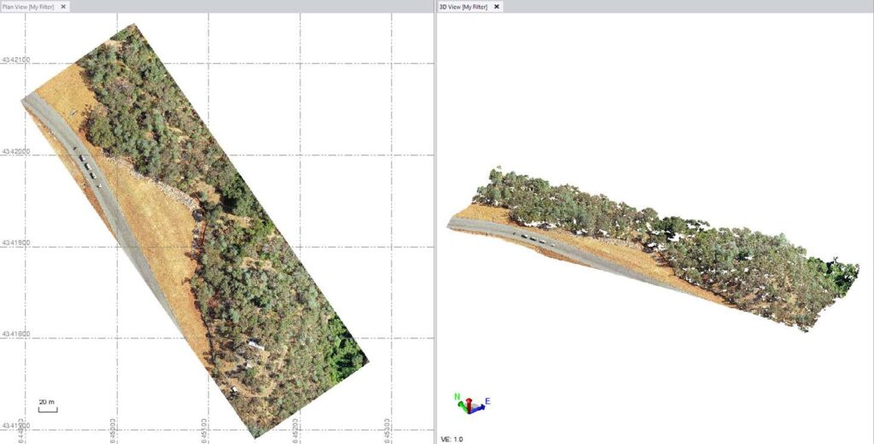Click the 4341900 northing grid label
This screenshot has width=874, height=444.
15,242
